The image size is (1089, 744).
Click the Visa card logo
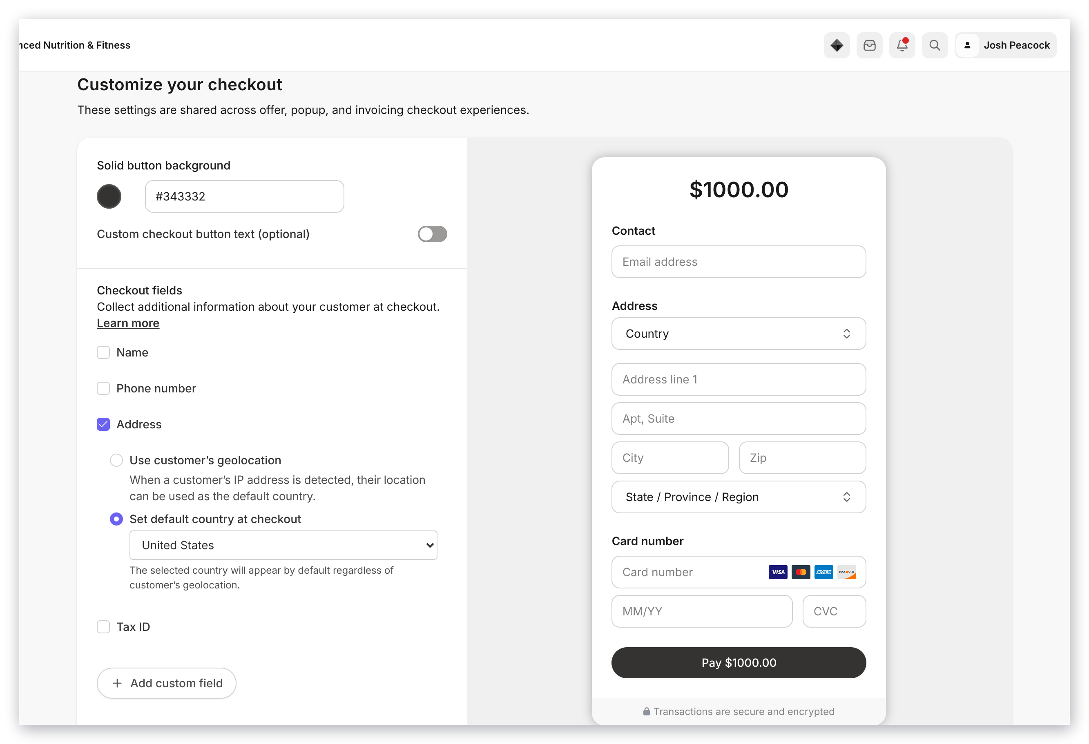tap(778, 572)
